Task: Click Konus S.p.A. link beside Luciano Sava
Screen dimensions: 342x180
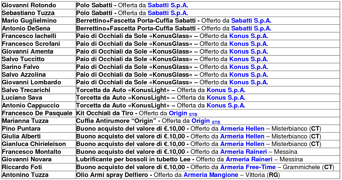Action: click(x=226, y=98)
